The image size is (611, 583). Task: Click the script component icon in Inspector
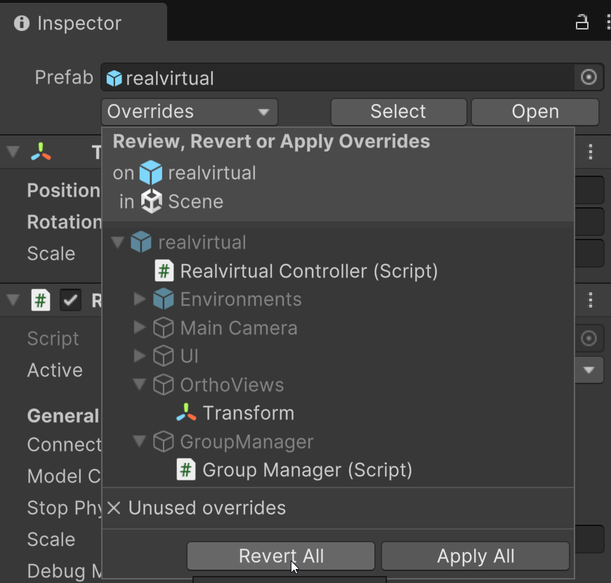(41, 300)
